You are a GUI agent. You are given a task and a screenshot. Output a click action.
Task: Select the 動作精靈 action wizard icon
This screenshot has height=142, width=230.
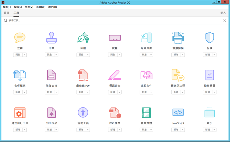pos(210,75)
